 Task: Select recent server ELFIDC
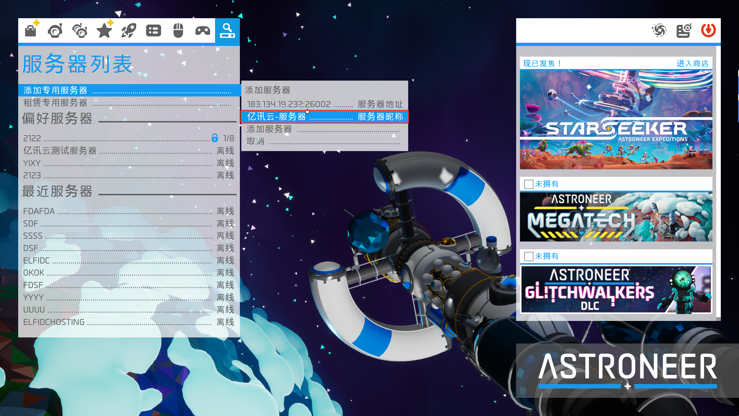tap(129, 260)
